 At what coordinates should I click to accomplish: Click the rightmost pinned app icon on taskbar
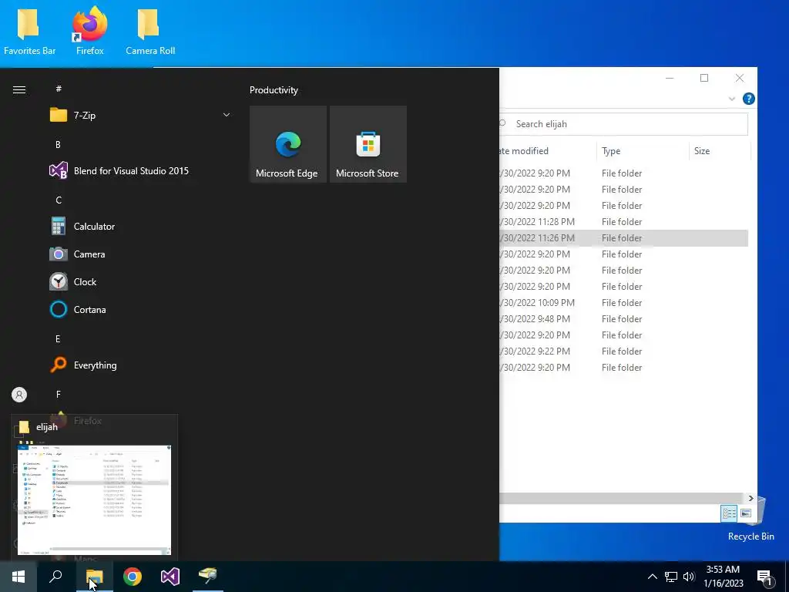[x=208, y=577]
